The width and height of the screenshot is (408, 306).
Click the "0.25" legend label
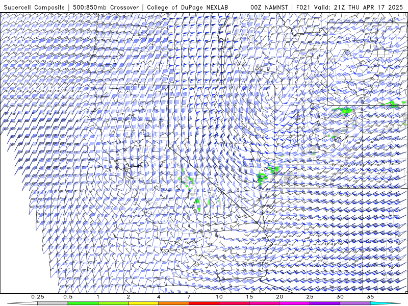[37, 297]
